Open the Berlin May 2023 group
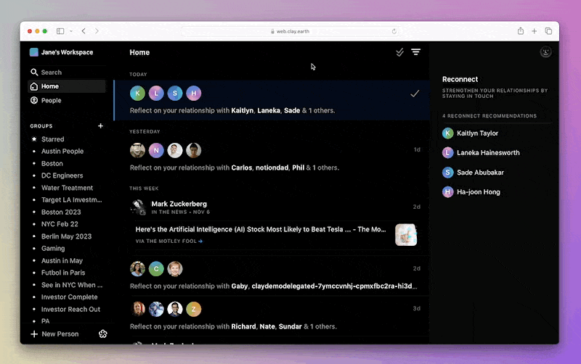581x364 pixels. [x=67, y=236]
